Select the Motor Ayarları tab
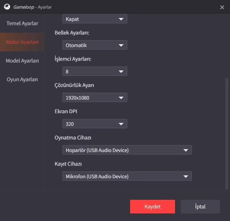This screenshot has height=221, width=230. click(22, 42)
